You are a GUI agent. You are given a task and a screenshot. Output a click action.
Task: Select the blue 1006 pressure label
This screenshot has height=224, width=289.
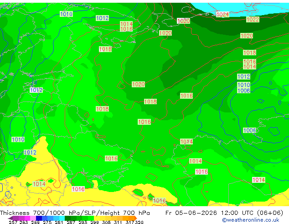click(x=249, y=130)
